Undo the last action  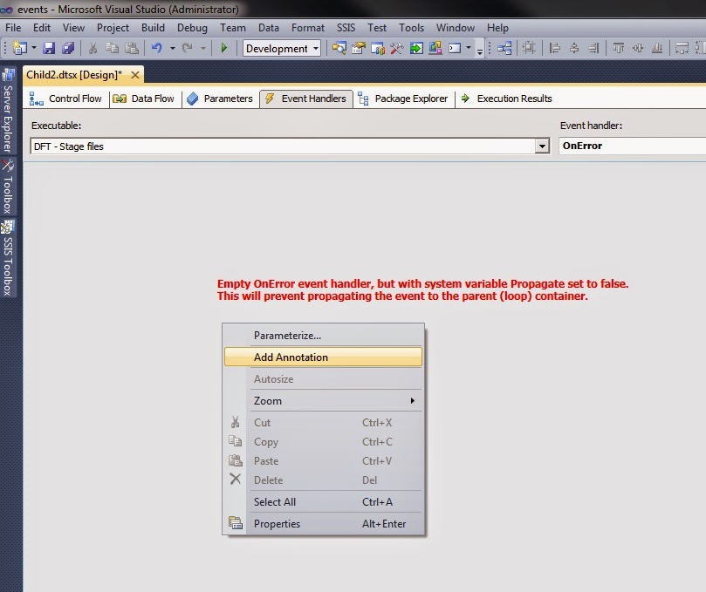click(x=157, y=48)
